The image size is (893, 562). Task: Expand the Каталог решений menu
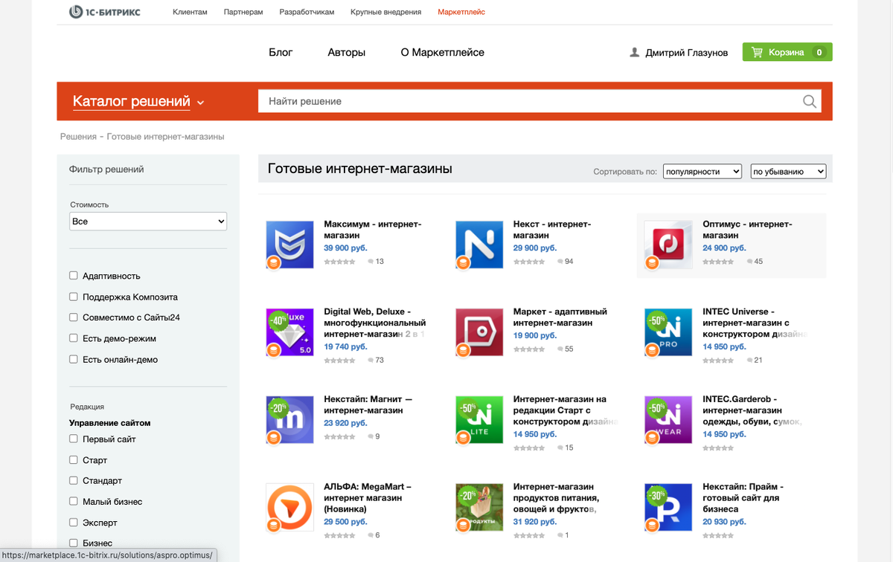click(x=138, y=102)
